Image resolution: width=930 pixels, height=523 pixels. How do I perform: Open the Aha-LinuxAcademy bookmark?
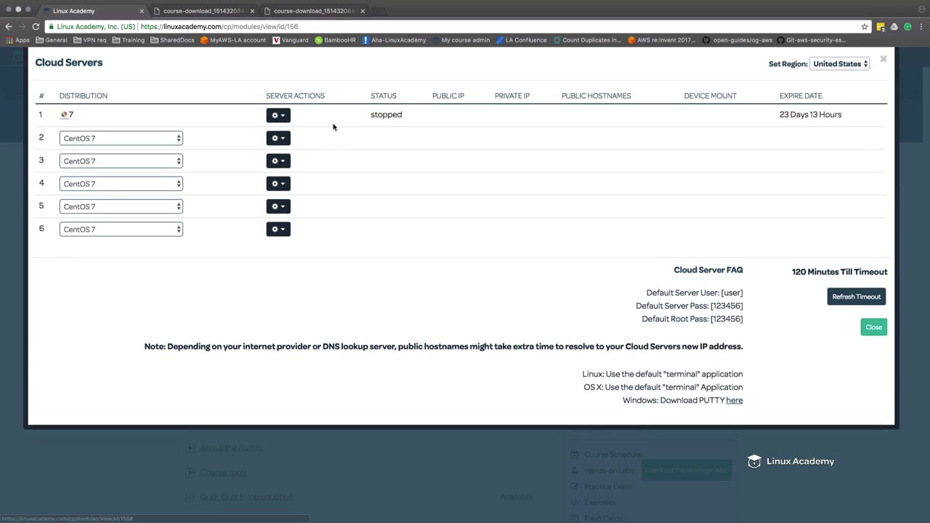coord(394,40)
